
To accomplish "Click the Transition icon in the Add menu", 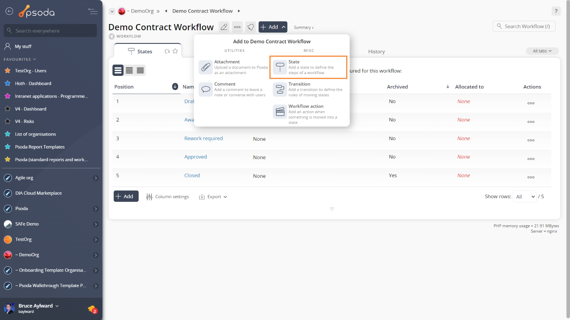I will click(x=280, y=89).
